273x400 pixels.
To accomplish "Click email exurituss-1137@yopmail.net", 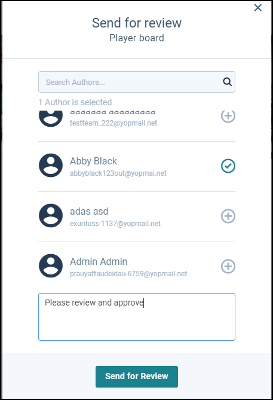I will (115, 224).
